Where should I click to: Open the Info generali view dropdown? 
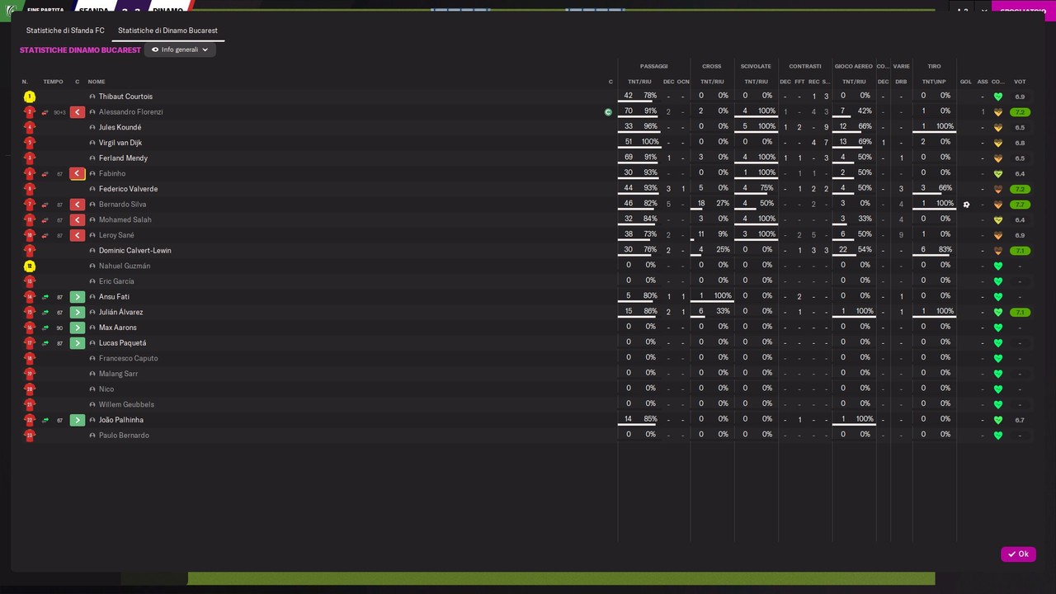pos(180,49)
